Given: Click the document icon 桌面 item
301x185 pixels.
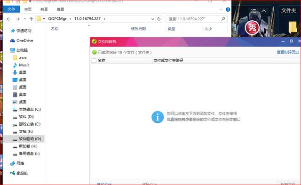Looking at the screenshot, I should 20,87.
